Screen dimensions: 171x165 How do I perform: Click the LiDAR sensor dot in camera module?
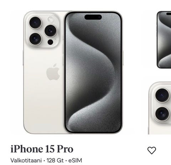pos(50,42)
